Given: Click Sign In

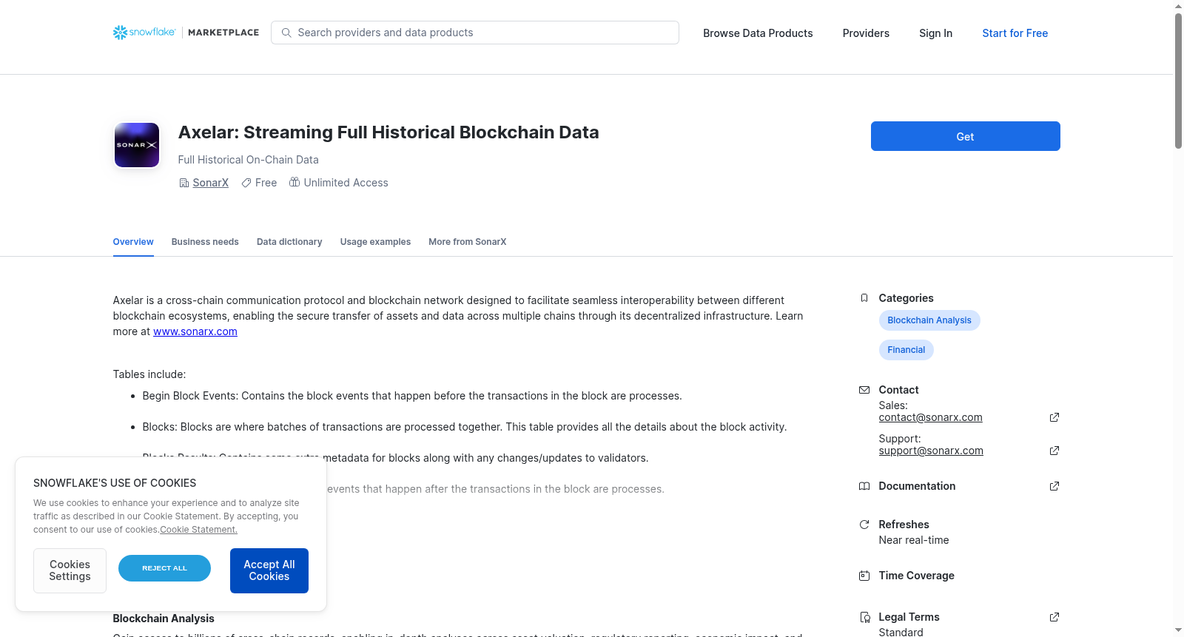Looking at the screenshot, I should pos(935,33).
